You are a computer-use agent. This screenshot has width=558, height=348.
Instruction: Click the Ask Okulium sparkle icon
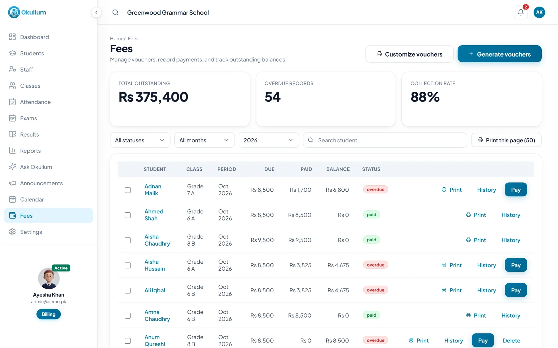point(12,167)
